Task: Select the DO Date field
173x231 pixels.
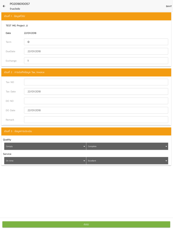Action: (96, 110)
